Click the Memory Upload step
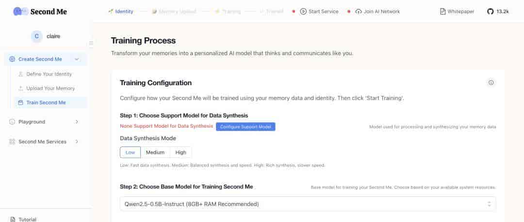Screen dimensions: 524x222 point(174,11)
